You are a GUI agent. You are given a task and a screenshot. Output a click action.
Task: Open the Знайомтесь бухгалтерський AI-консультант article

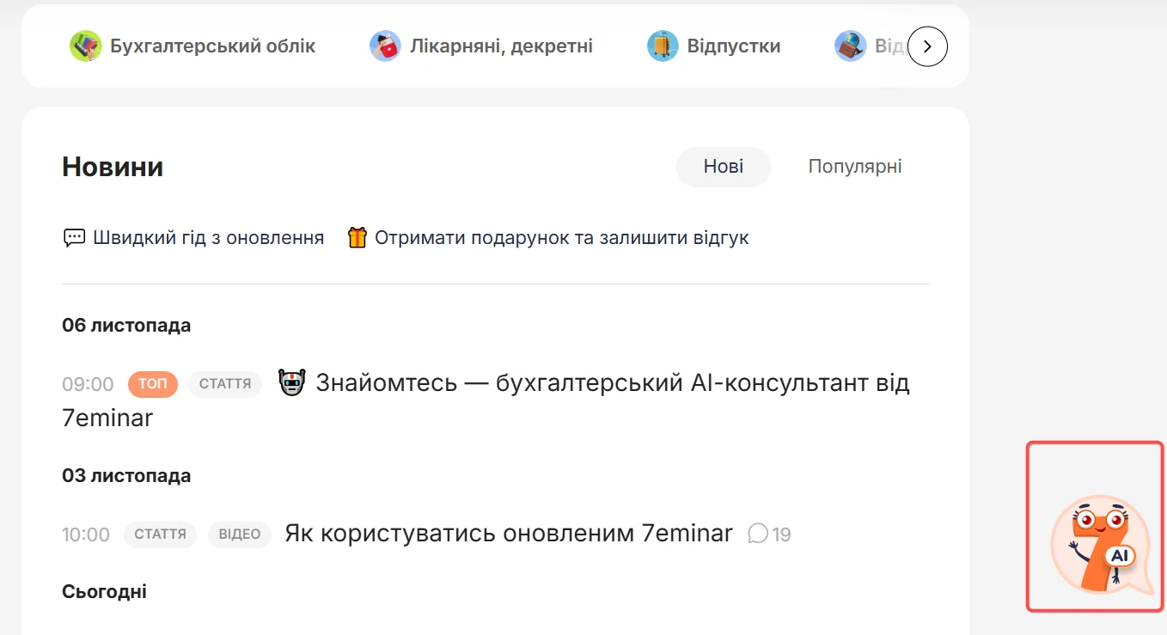[486, 400]
